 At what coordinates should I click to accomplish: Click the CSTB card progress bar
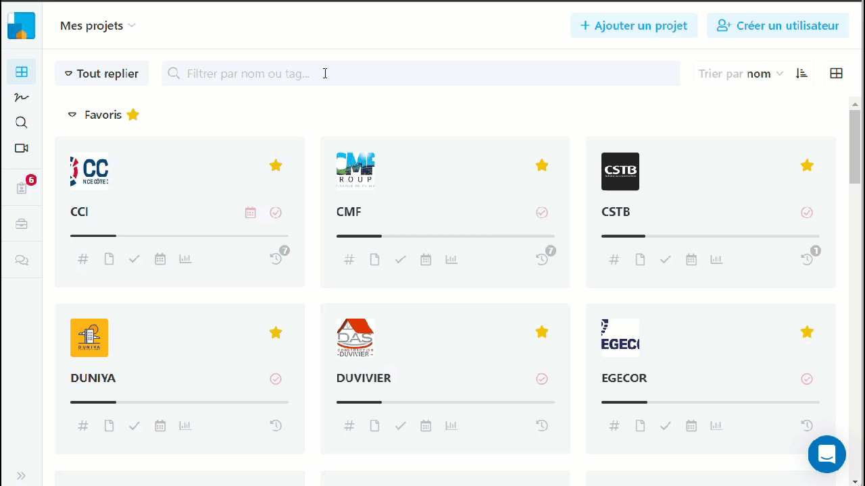coord(710,236)
